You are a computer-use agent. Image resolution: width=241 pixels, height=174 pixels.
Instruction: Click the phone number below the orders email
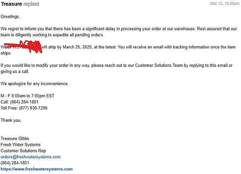tap(15, 163)
